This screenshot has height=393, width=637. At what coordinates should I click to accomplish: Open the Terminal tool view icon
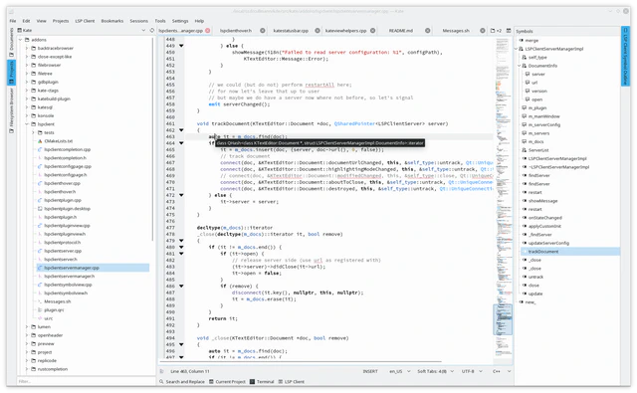[262, 382]
